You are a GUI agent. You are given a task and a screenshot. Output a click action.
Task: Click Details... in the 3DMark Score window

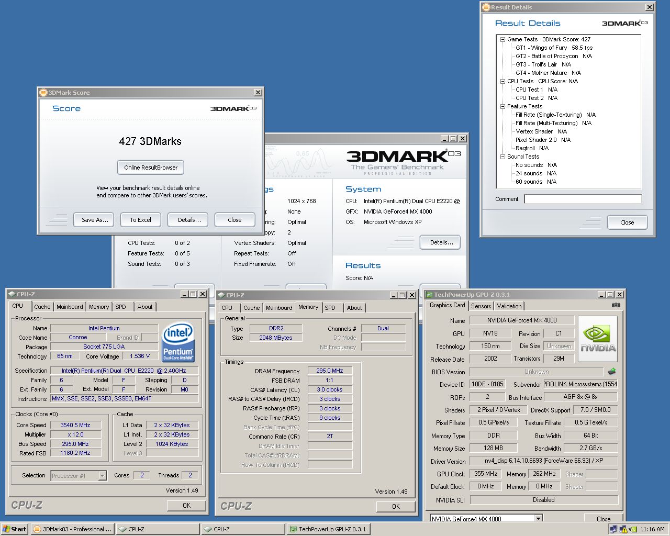coord(189,220)
